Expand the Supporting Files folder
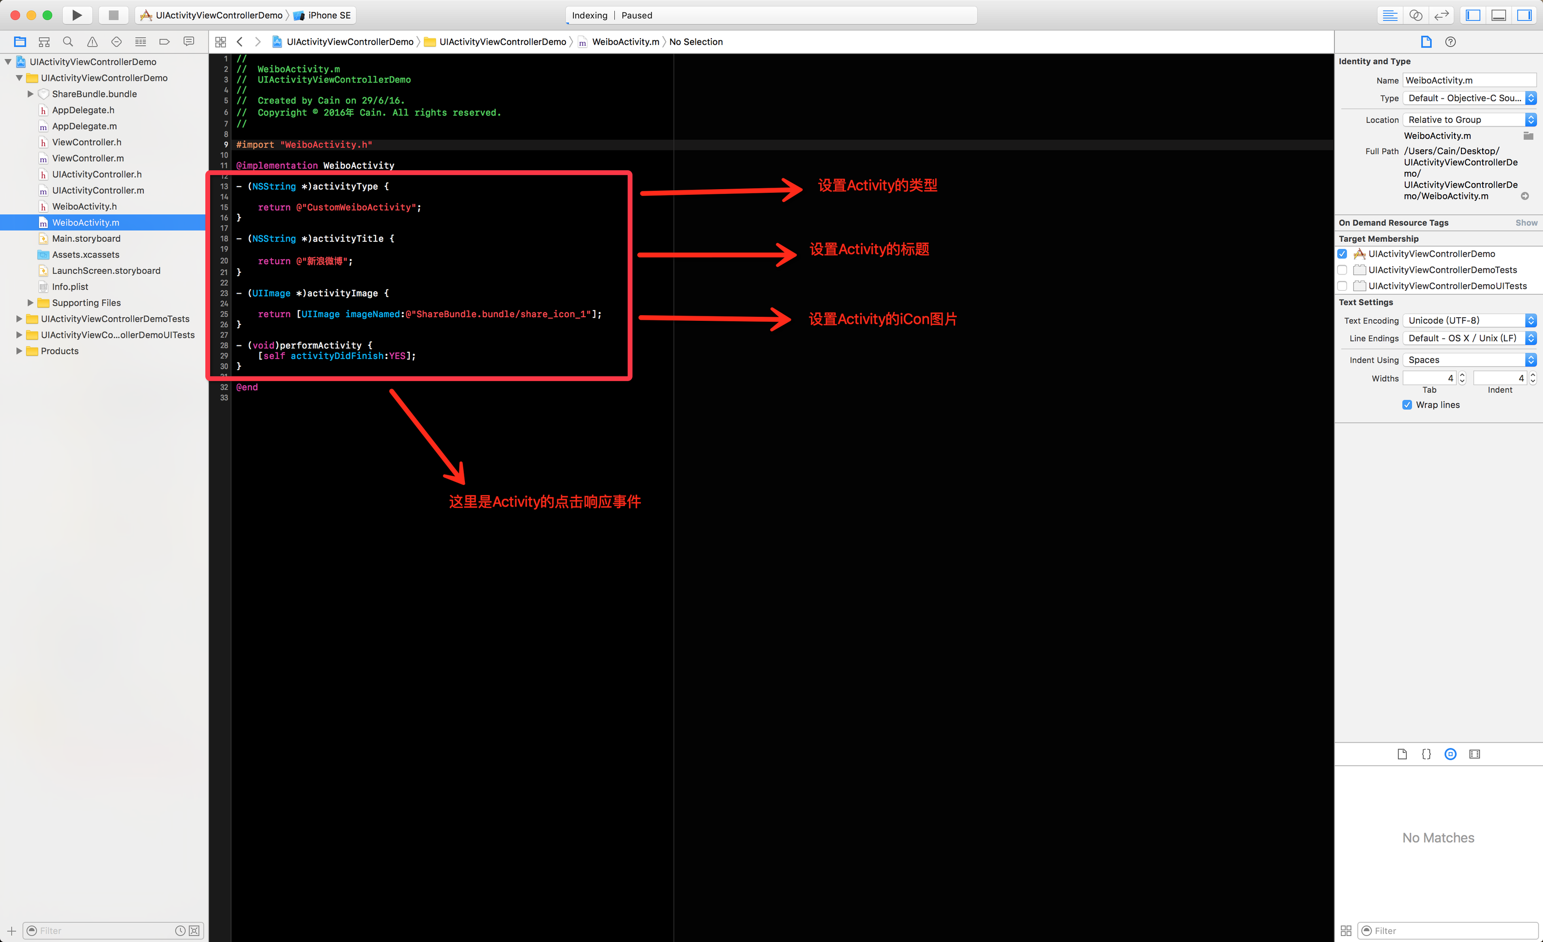1543x942 pixels. point(30,303)
